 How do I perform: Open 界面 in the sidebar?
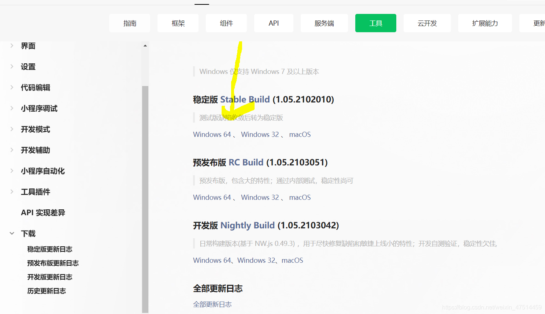pyautogui.click(x=28, y=46)
